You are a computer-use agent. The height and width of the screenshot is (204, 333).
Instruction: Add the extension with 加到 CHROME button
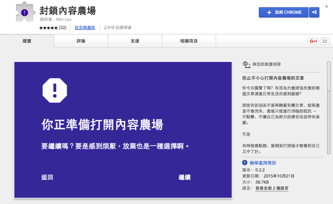283,13
